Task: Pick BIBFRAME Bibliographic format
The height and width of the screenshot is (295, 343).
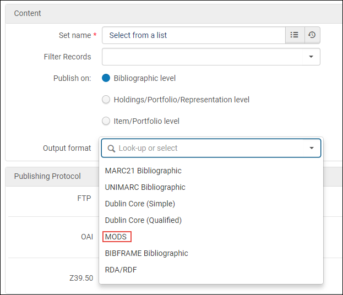Action: (146, 253)
